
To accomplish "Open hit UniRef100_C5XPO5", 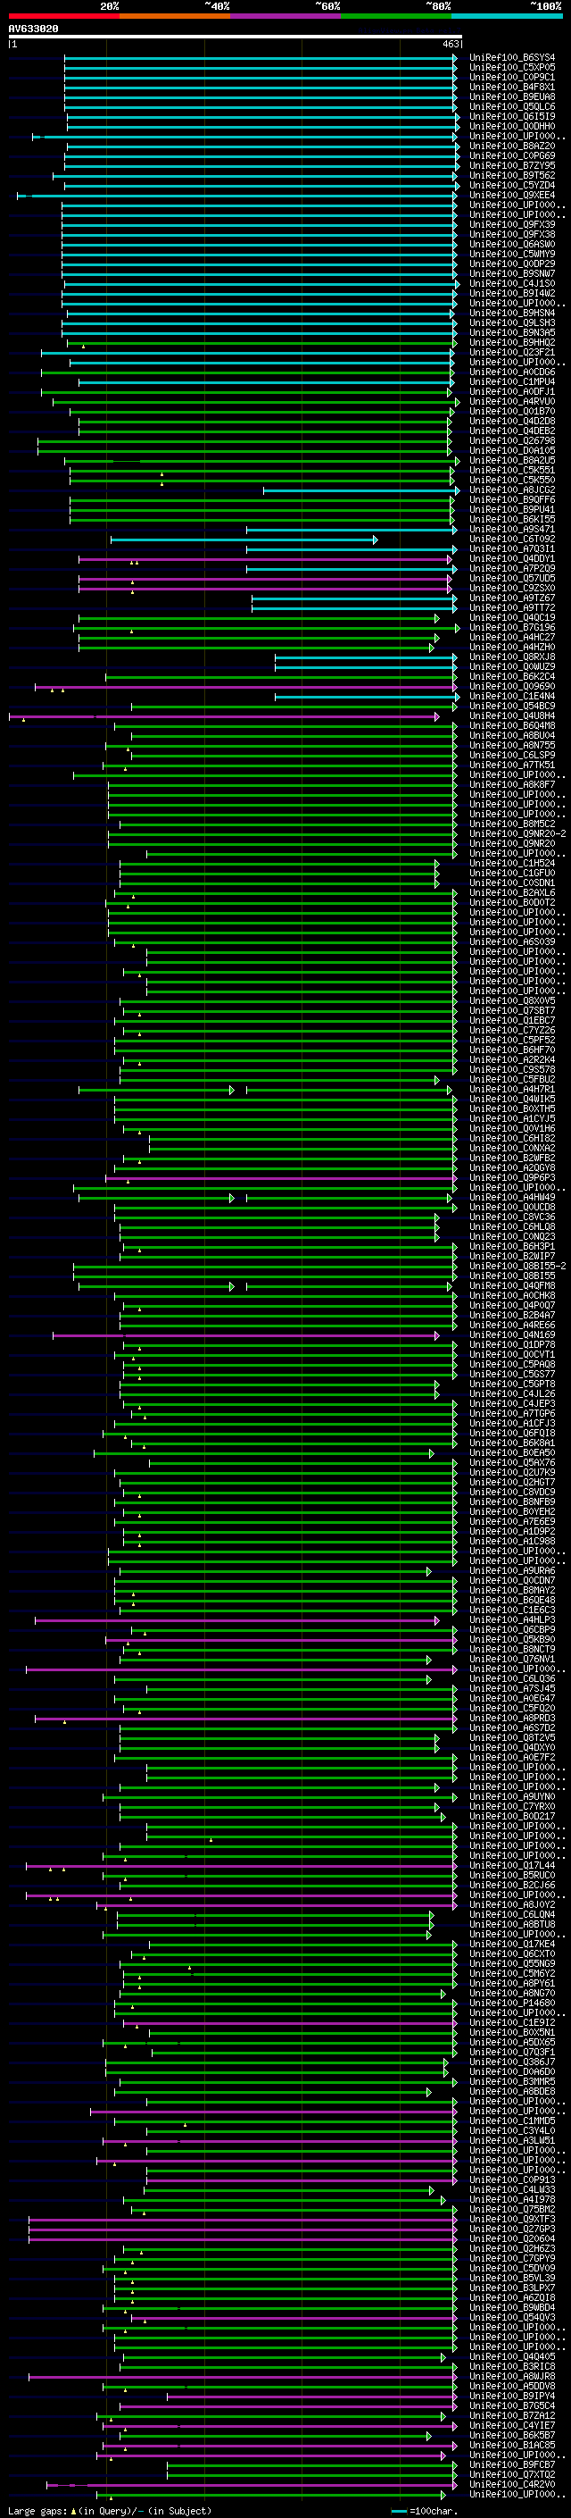I will tap(511, 68).
